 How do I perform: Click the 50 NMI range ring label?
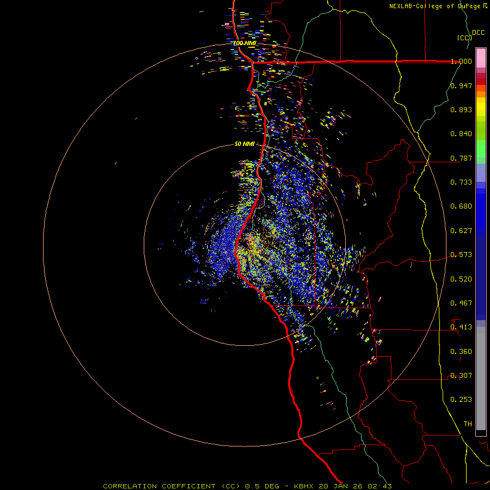pos(244,144)
